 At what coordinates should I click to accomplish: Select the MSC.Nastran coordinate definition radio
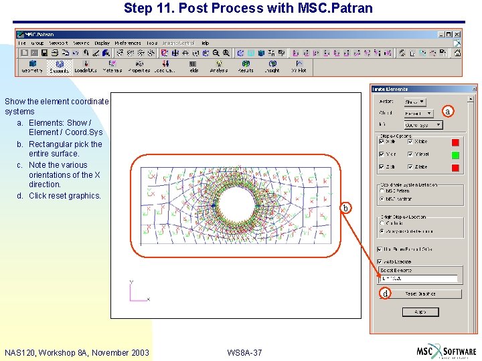click(x=382, y=199)
